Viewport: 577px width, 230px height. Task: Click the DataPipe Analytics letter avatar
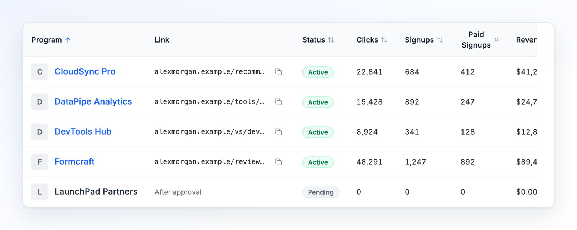pyautogui.click(x=40, y=102)
